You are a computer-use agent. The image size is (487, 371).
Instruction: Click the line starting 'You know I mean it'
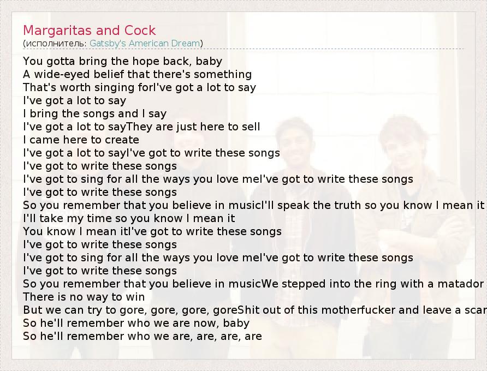(152, 231)
